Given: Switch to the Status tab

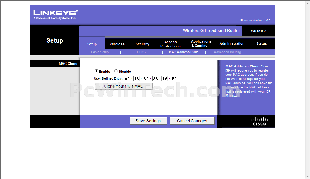Looking at the screenshot, I should coord(261,43).
